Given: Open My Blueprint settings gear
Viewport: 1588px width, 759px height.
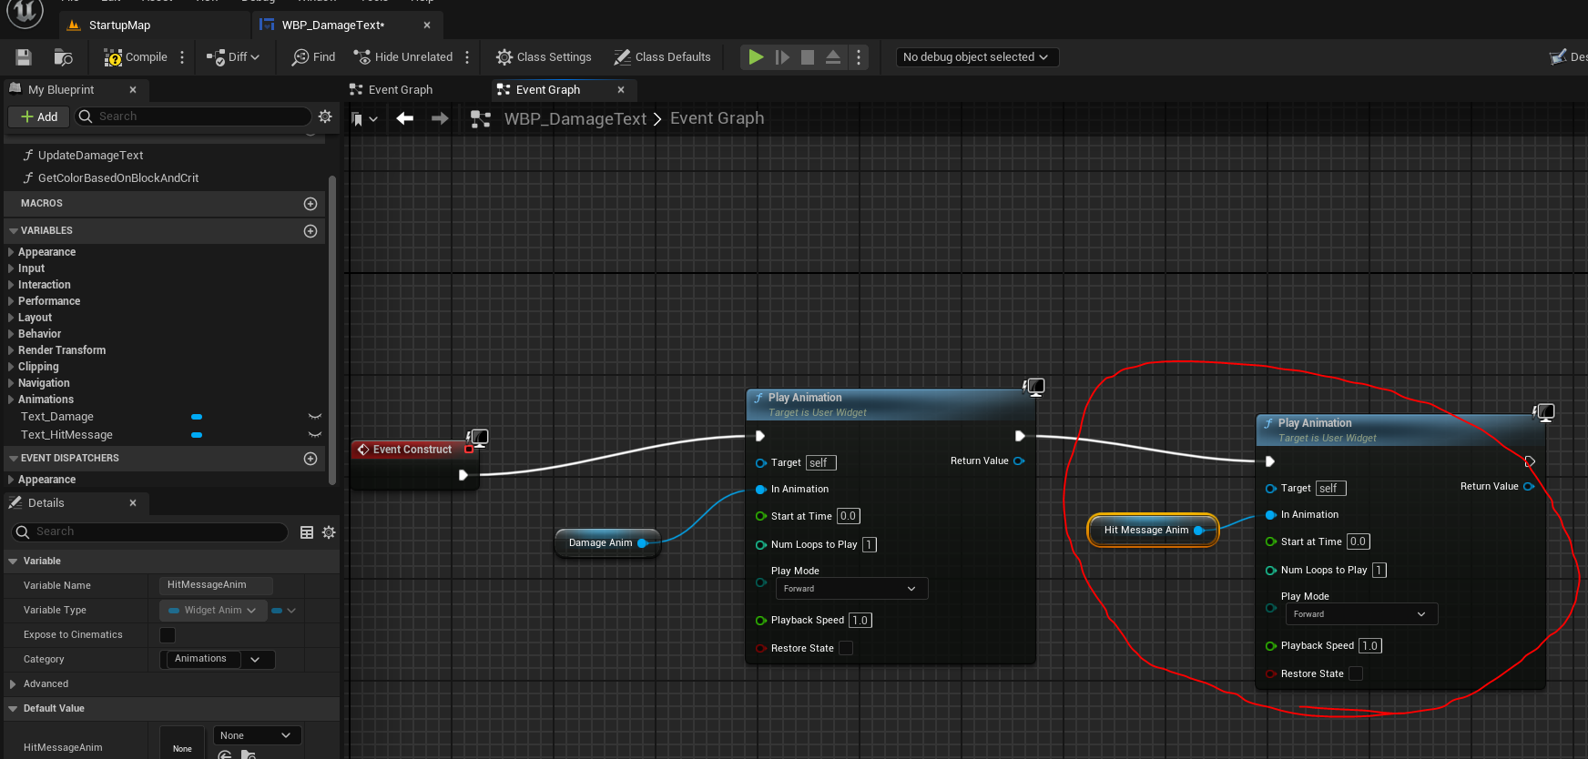Looking at the screenshot, I should pyautogui.click(x=325, y=116).
